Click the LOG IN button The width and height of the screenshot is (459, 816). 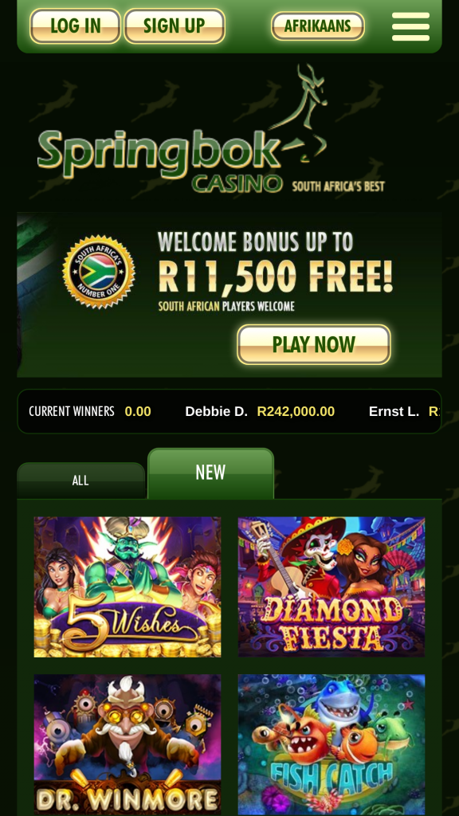76,25
